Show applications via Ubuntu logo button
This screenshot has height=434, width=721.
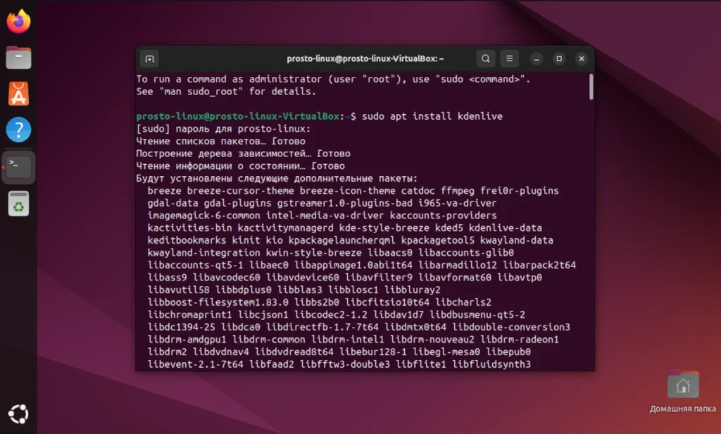click(x=18, y=414)
